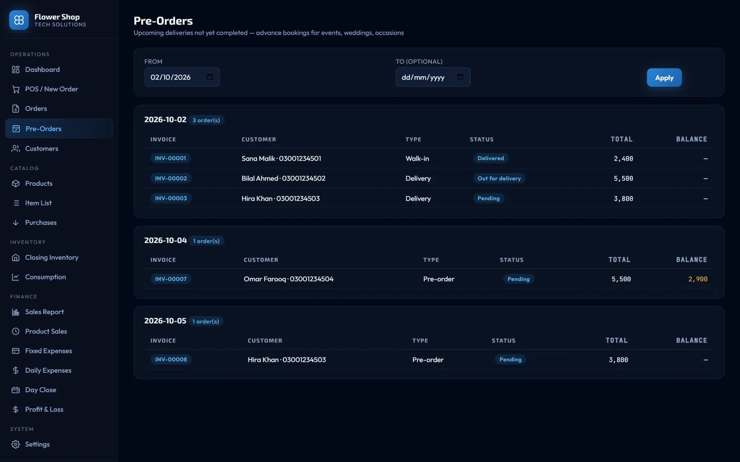The width and height of the screenshot is (740, 462).
Task: Click the Closing Inventory warehouse icon
Action: click(x=16, y=257)
